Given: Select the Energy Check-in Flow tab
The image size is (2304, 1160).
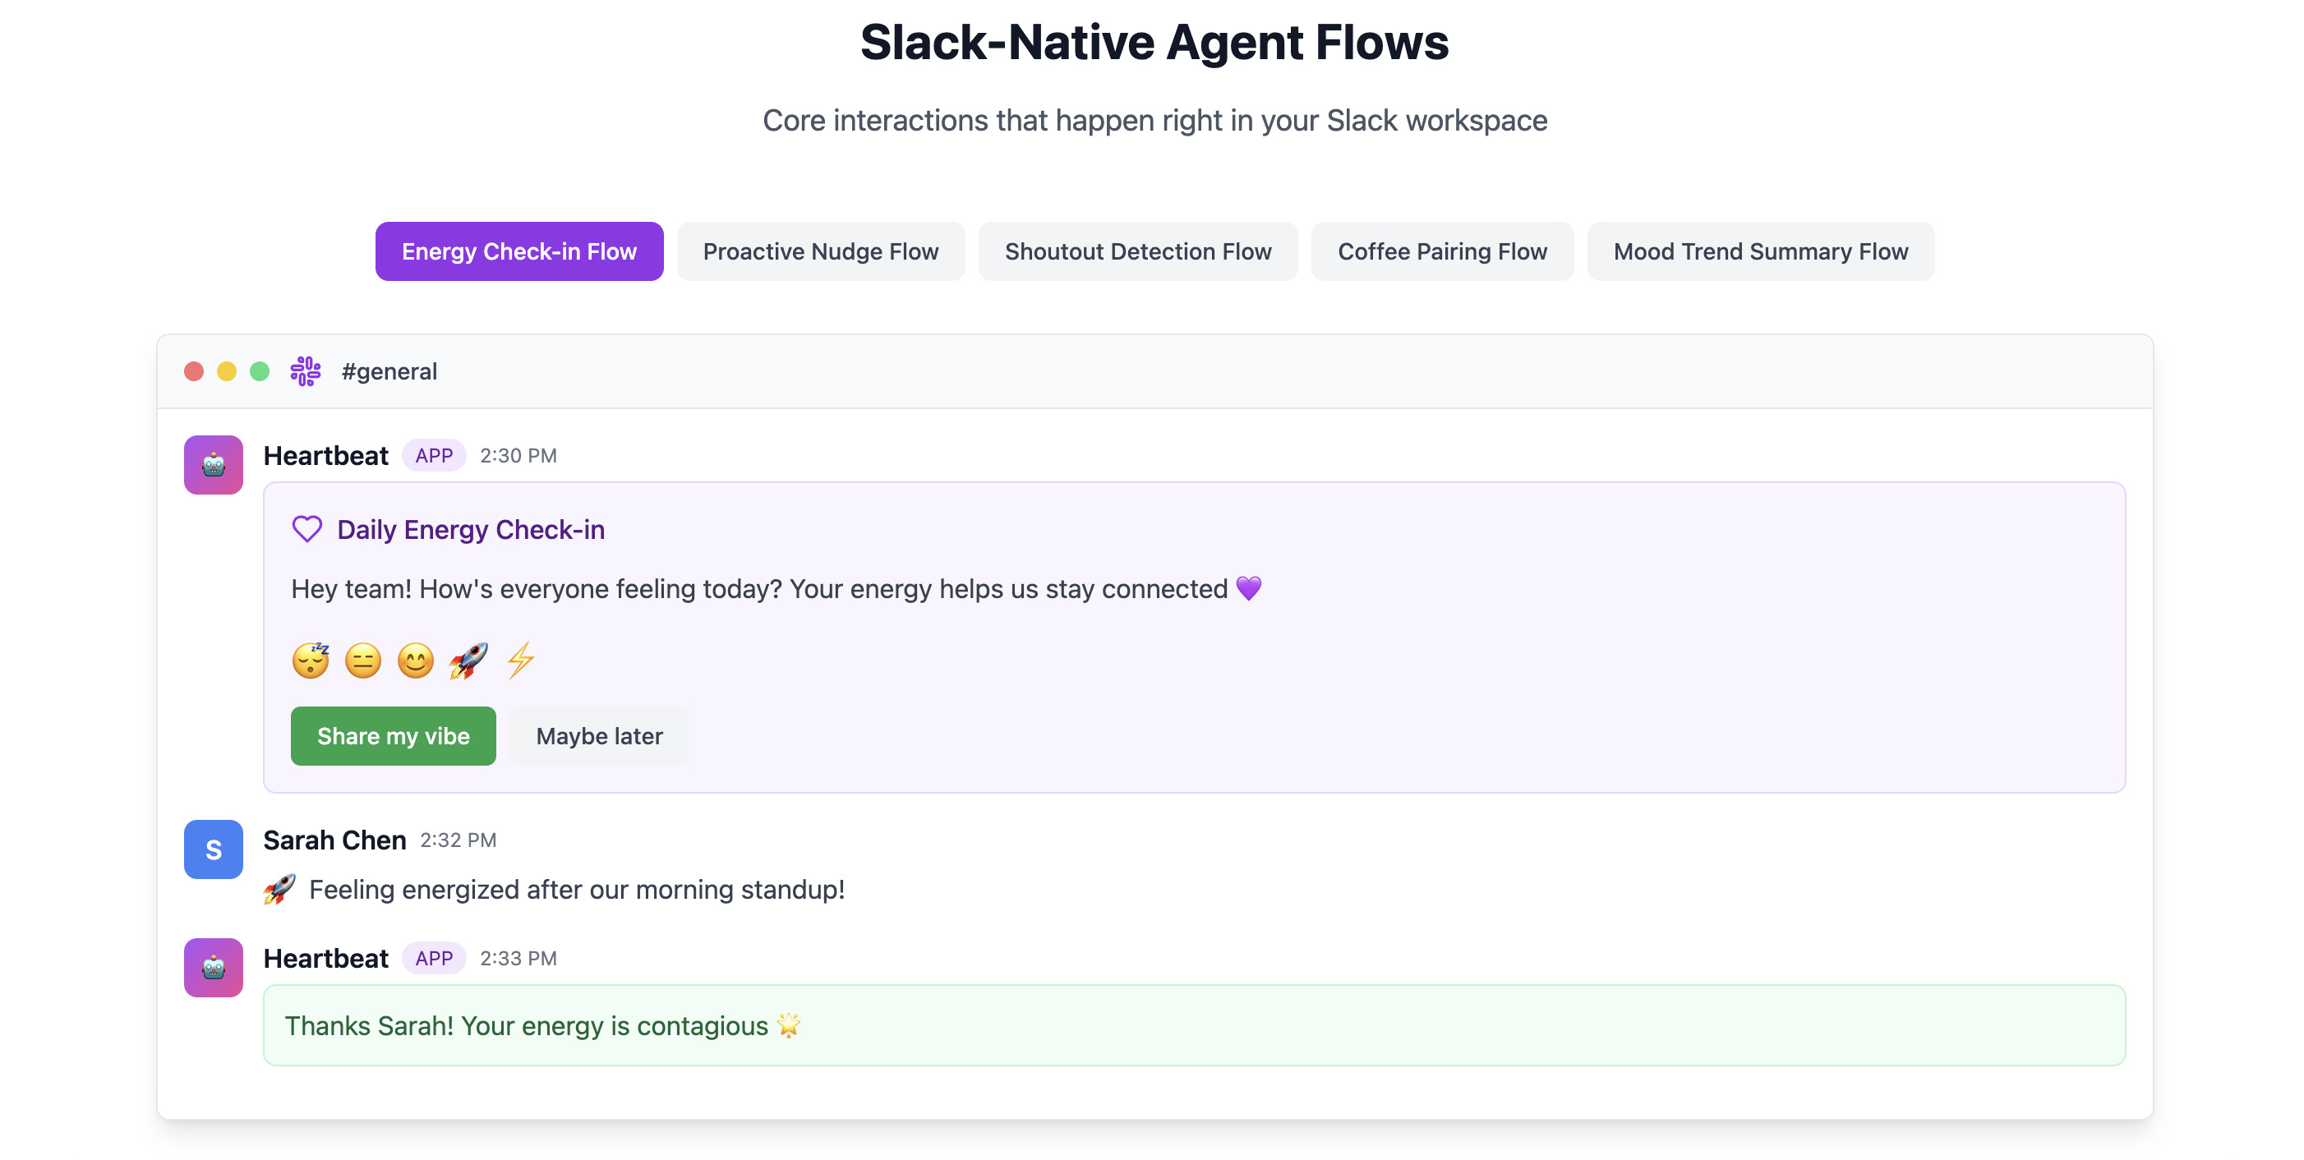Looking at the screenshot, I should (x=518, y=251).
